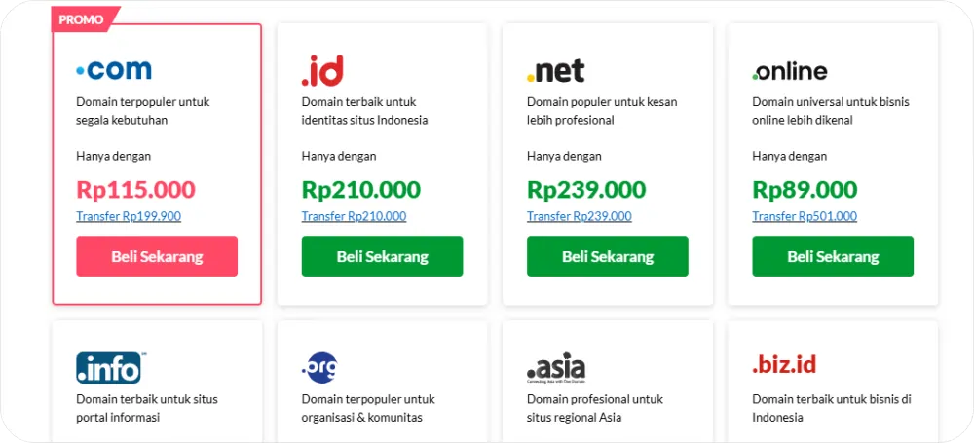Select the Rp89.000 price text
974x443 pixels.
(805, 190)
